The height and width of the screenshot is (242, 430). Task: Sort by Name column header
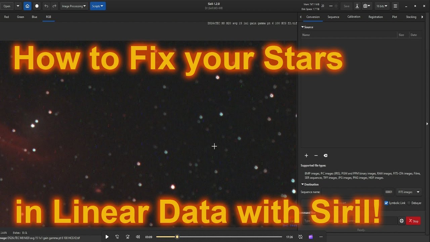click(349, 35)
